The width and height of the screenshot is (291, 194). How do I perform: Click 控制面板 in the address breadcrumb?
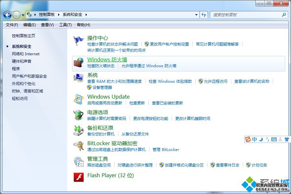point(47,15)
